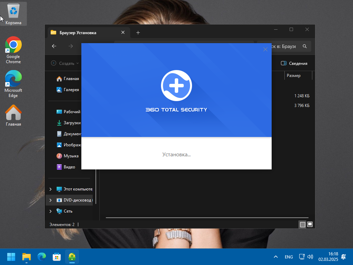353x265 pixels.
Task: Open the Изображения folder in sidebar
Action: pyautogui.click(x=68, y=145)
